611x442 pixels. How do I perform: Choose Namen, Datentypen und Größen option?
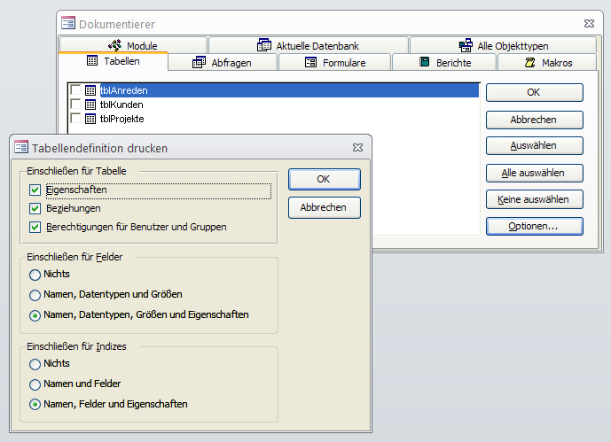pos(35,295)
